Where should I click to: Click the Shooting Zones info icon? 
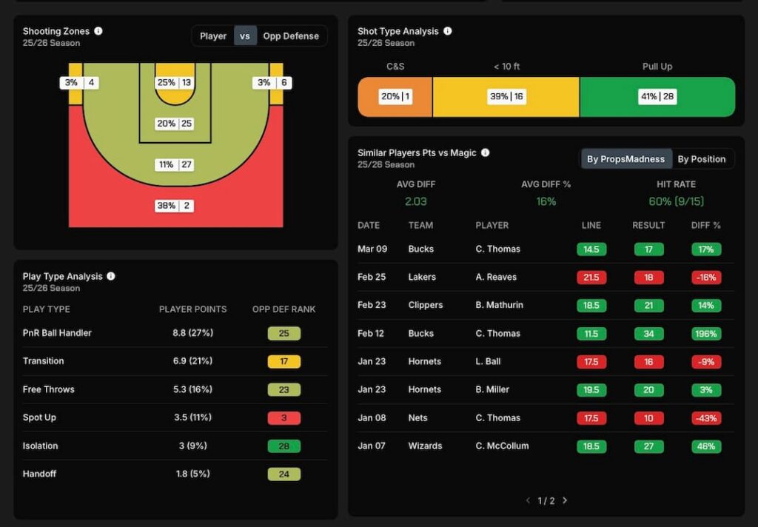(98, 31)
